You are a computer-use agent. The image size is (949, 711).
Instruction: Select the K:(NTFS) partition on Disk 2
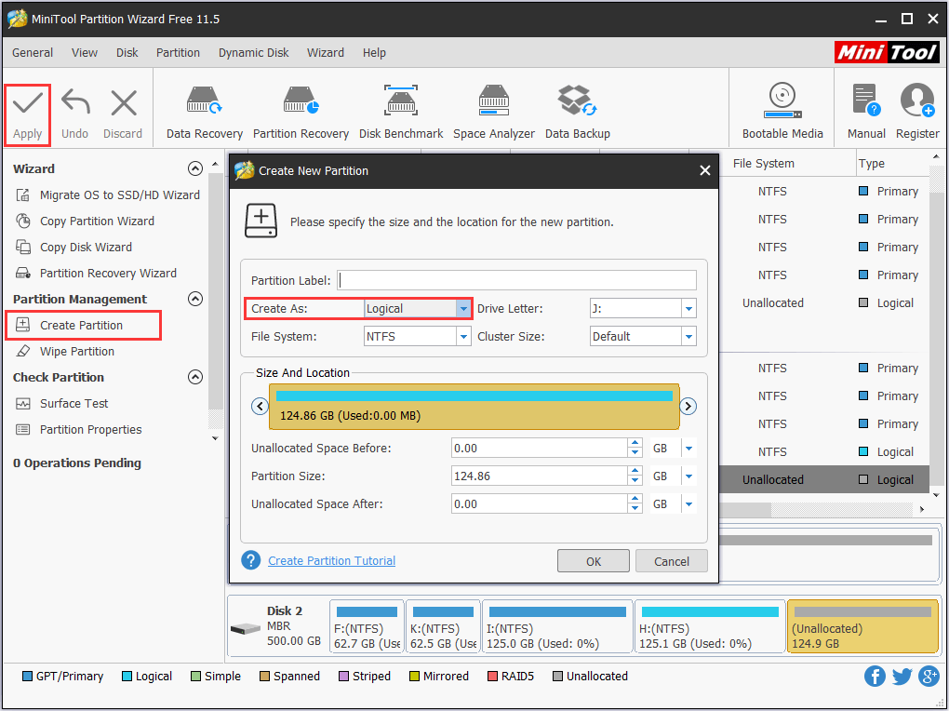tap(443, 626)
